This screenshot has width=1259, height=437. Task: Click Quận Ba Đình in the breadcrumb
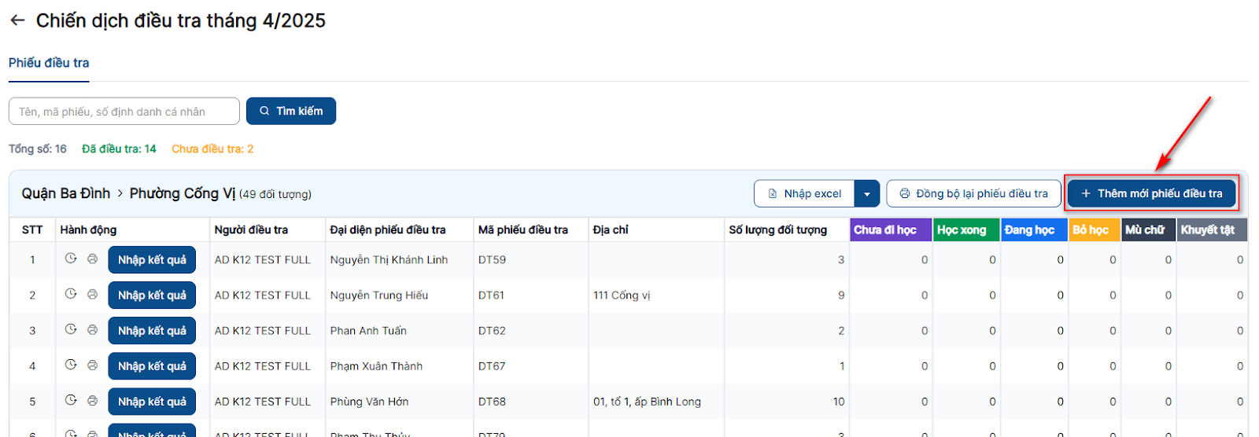66,193
